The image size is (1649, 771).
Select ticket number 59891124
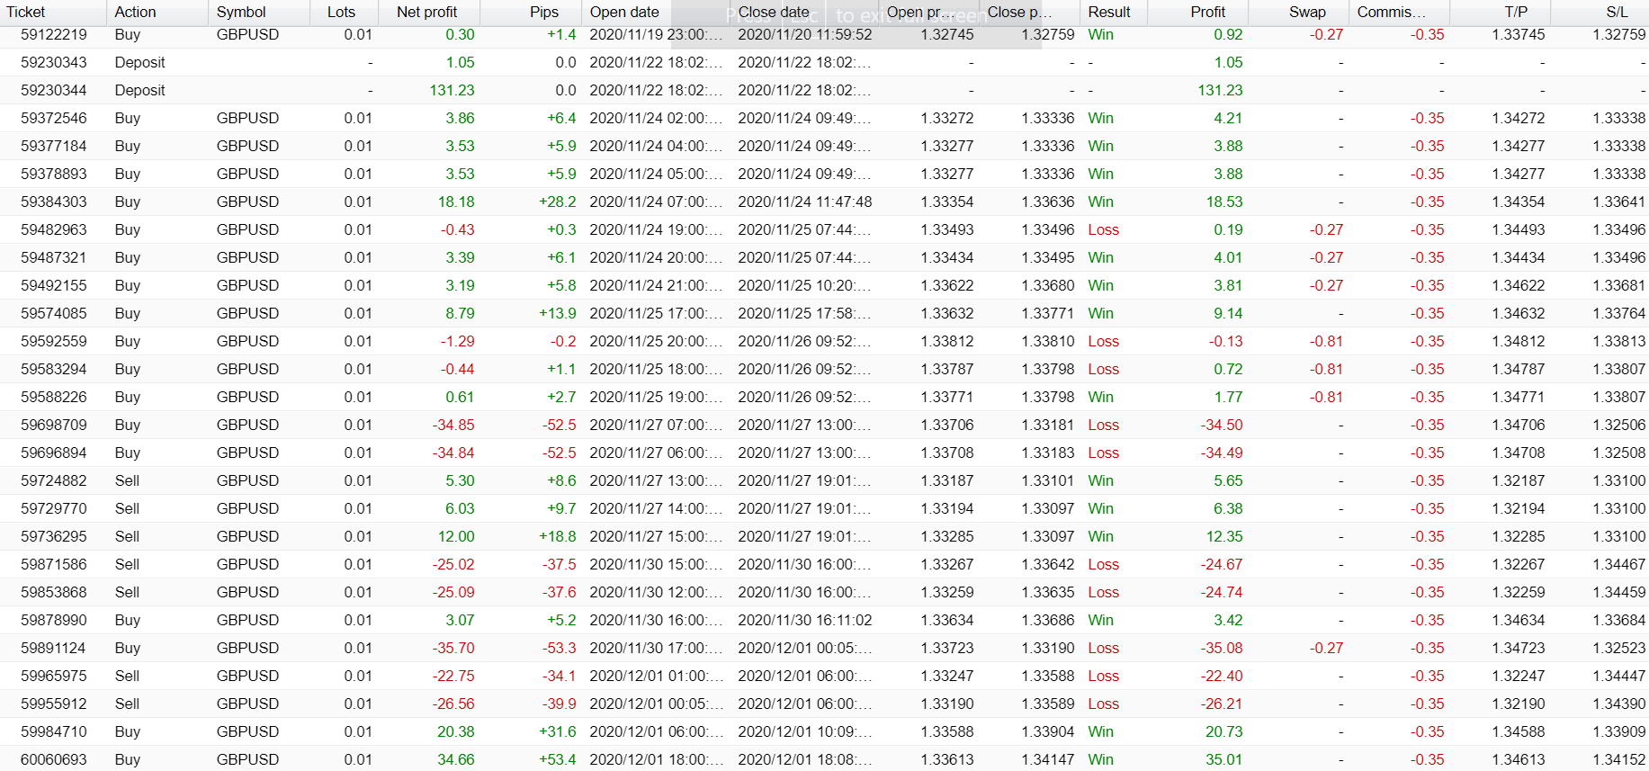click(x=54, y=648)
